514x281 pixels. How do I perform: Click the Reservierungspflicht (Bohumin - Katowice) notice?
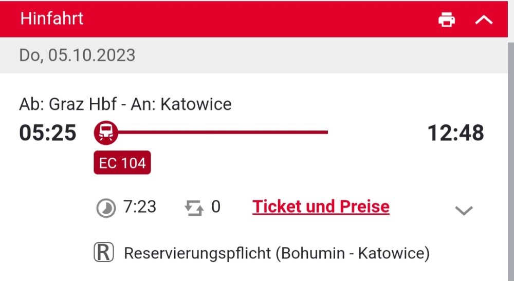[x=277, y=253]
